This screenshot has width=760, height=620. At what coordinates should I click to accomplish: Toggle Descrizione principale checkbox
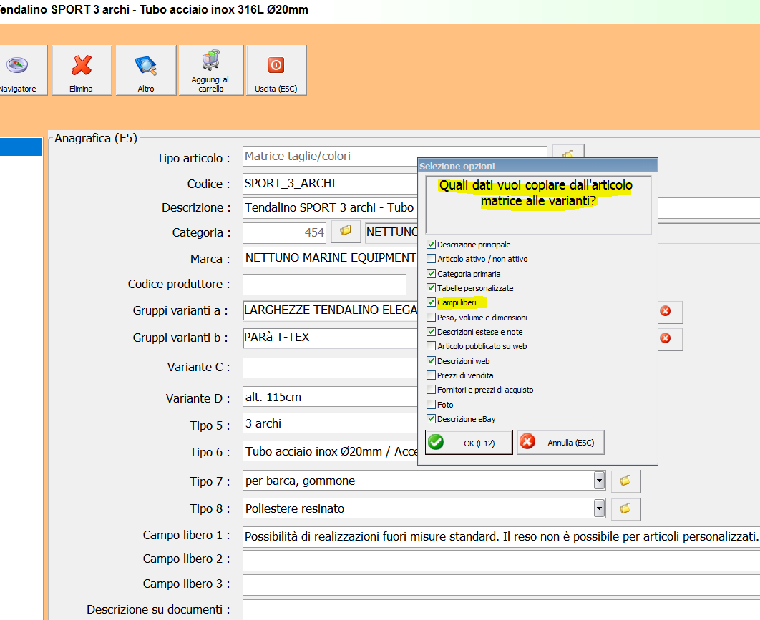pos(431,244)
